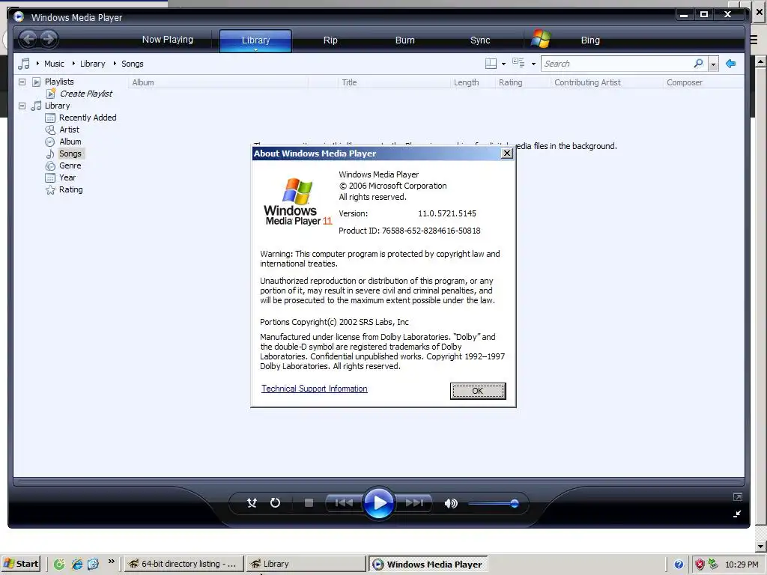This screenshot has width=767, height=575.
Task: Click the network connection tray icon
Action: pos(713,564)
